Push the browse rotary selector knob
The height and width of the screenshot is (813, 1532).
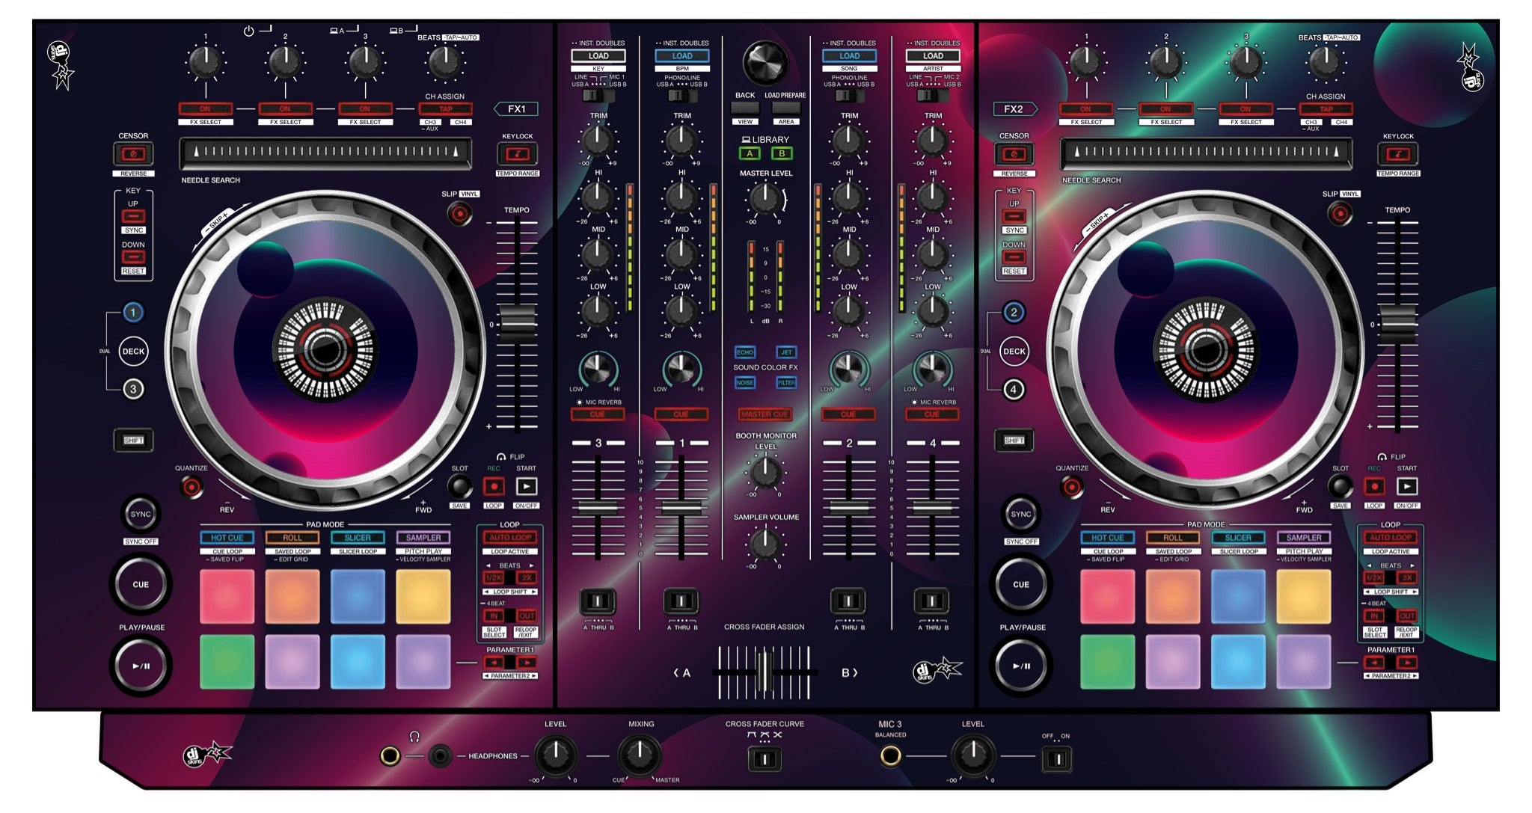point(765,62)
